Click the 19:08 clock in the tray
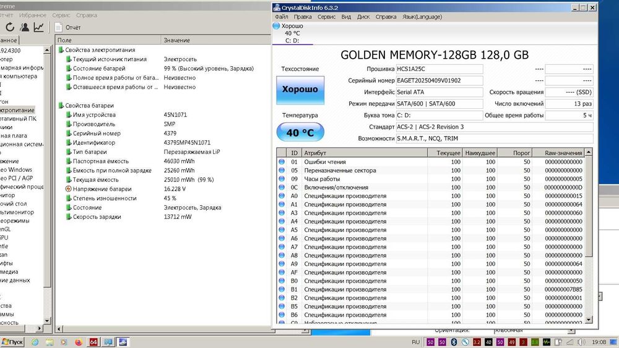The width and height of the screenshot is (619, 348). click(599, 342)
